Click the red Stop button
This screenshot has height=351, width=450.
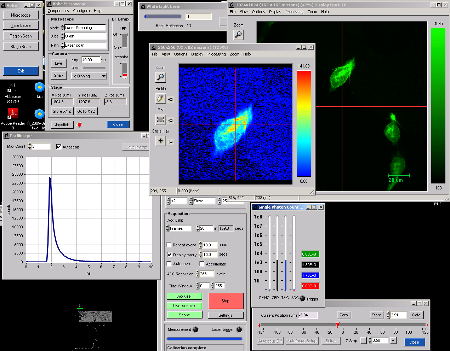pos(226,301)
